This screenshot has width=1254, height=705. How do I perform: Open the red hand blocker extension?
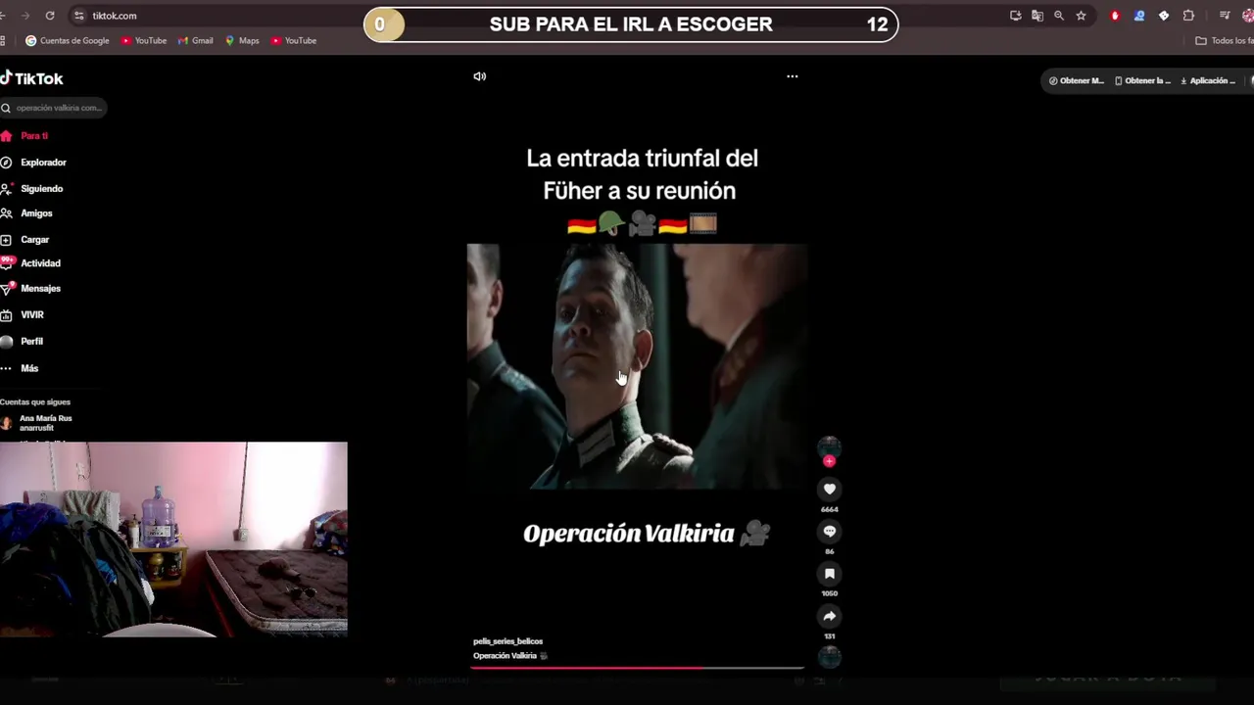(x=1115, y=16)
